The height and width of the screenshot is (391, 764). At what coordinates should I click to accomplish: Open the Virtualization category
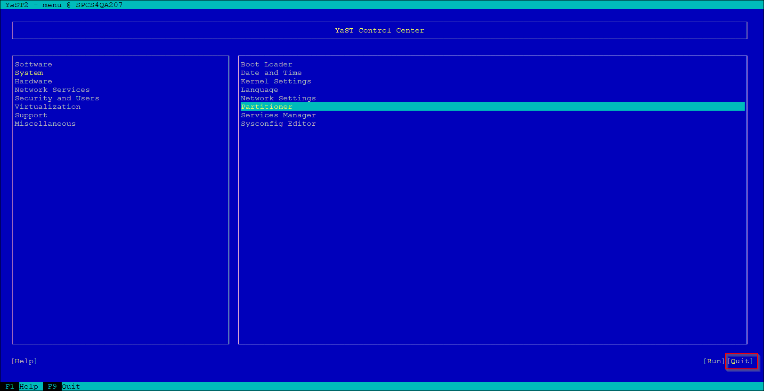coord(48,107)
